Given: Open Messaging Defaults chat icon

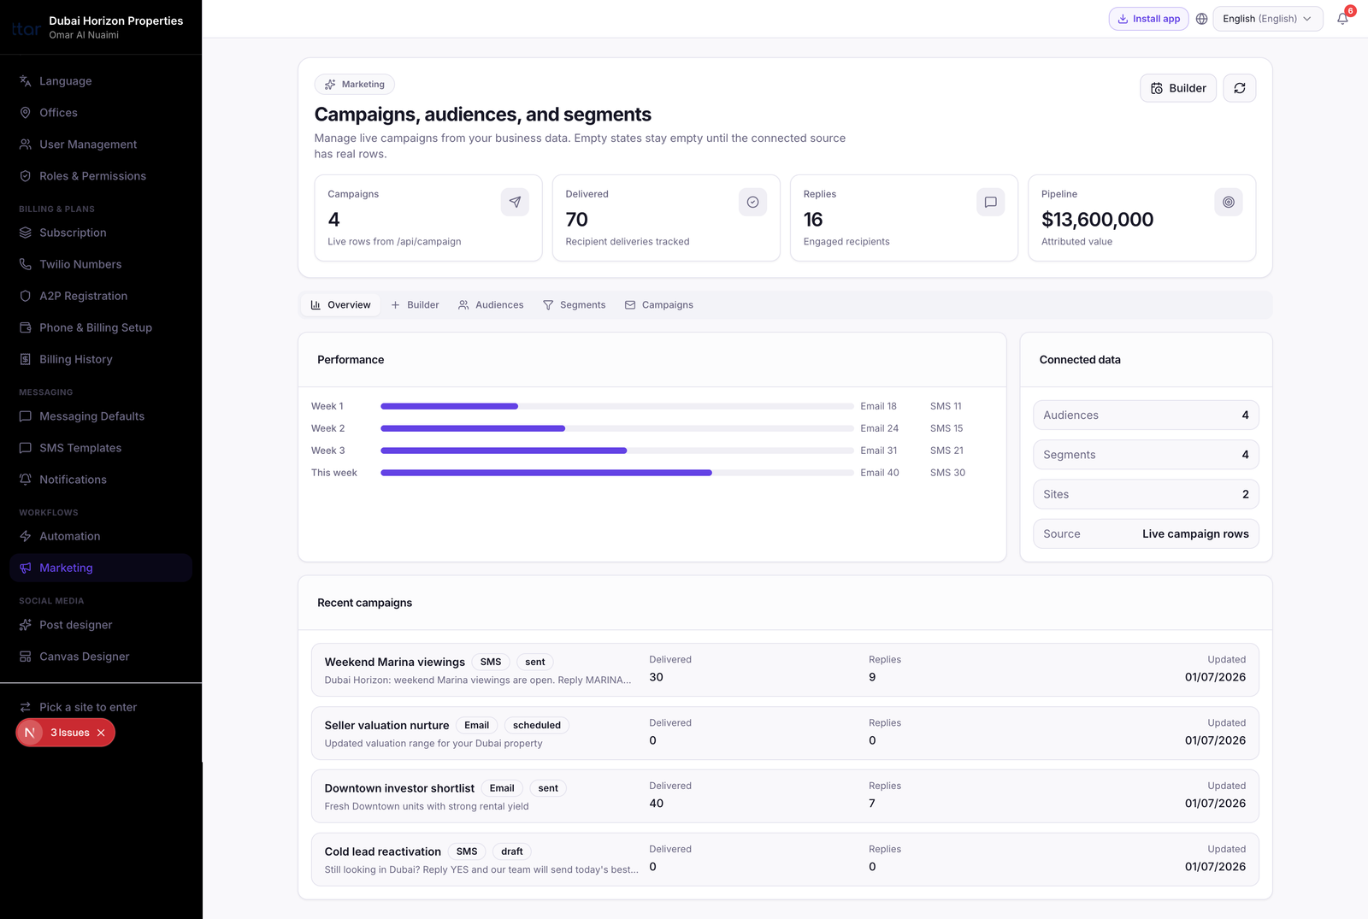Looking at the screenshot, I should [26, 416].
